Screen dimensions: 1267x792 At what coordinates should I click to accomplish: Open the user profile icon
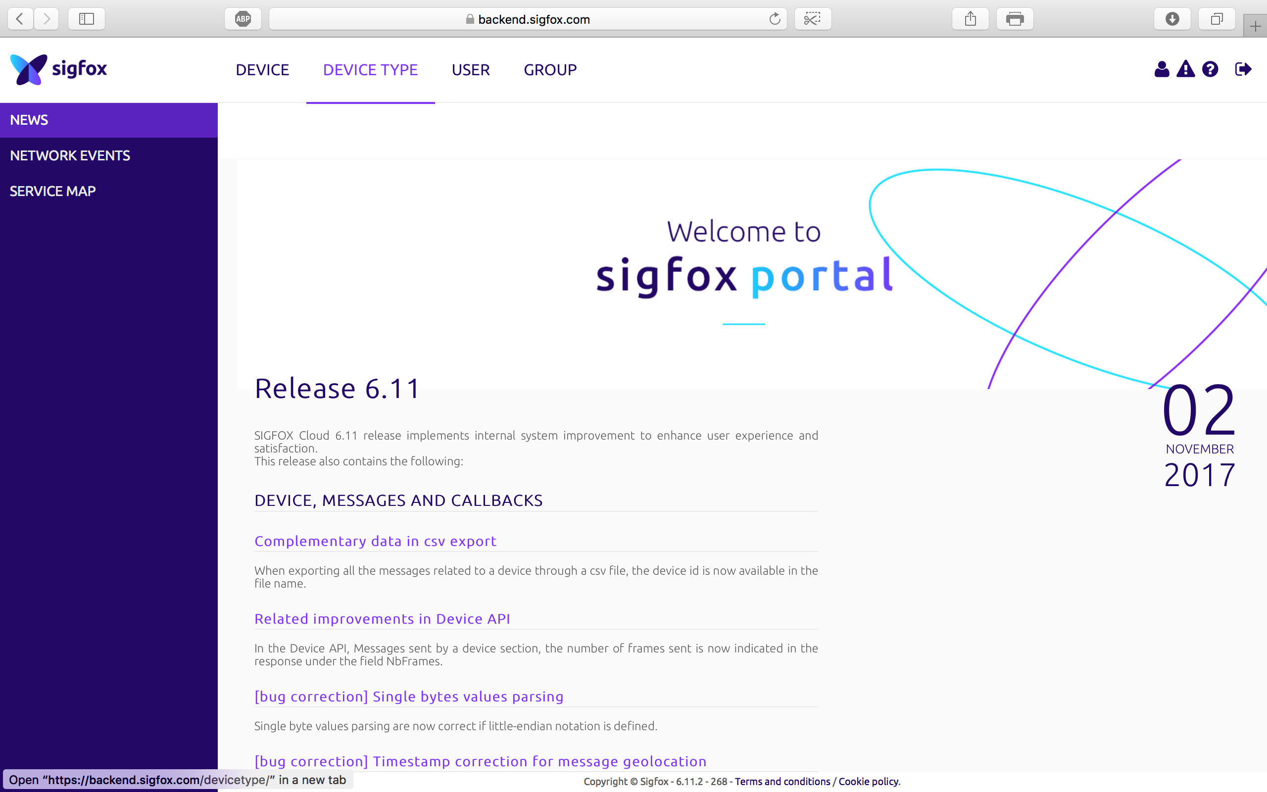tap(1161, 69)
